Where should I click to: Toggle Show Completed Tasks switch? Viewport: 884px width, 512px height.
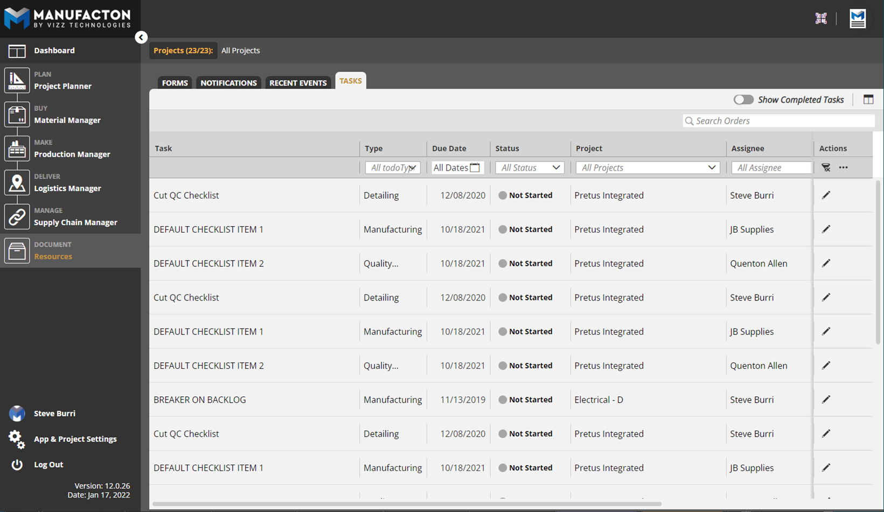743,100
